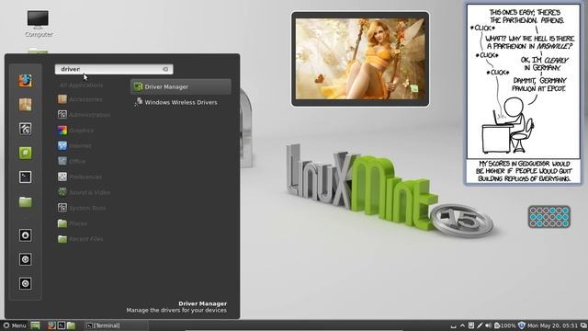The width and height of the screenshot is (588, 331).
Task: Open the Files folder favorite in menu sidebar
Action: pyautogui.click(x=25, y=201)
